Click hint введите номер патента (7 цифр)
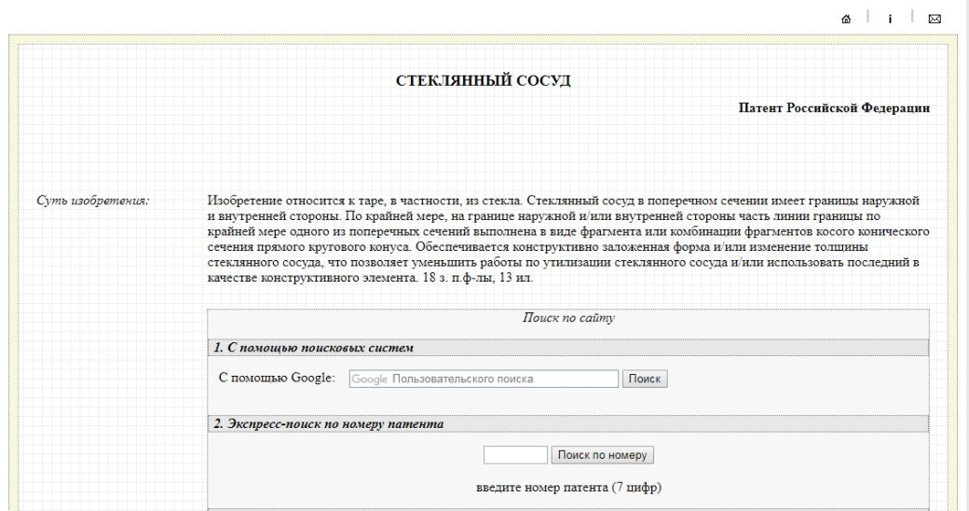 click(x=568, y=487)
